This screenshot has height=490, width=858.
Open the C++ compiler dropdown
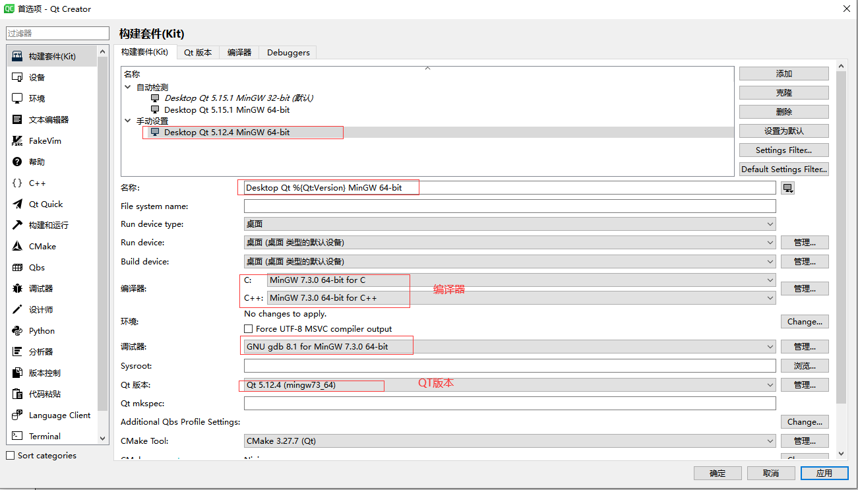[x=522, y=298]
